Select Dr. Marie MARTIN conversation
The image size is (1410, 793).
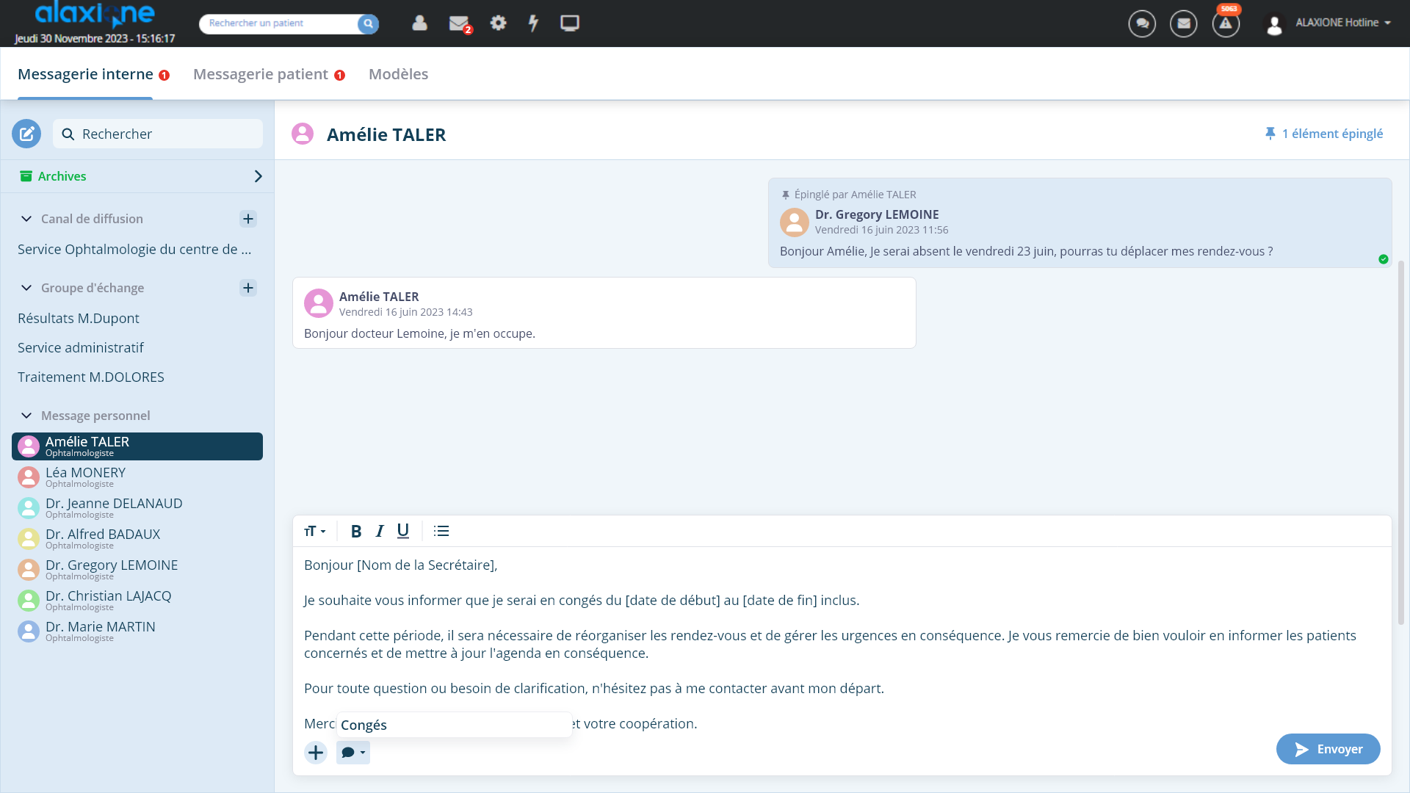point(137,631)
